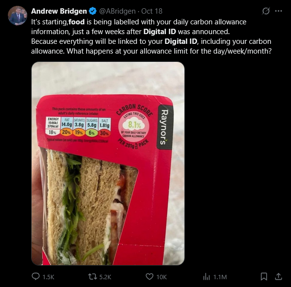Click the Andrew Bridgen display name
291x287 pixels.
pos(59,11)
